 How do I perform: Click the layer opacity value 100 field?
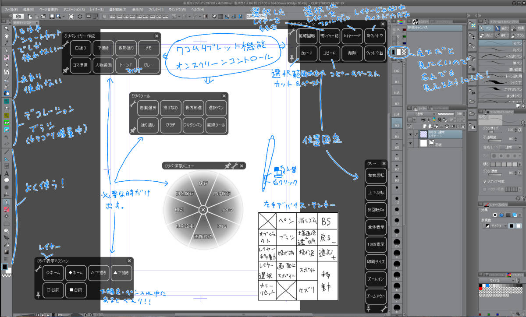click(458, 113)
